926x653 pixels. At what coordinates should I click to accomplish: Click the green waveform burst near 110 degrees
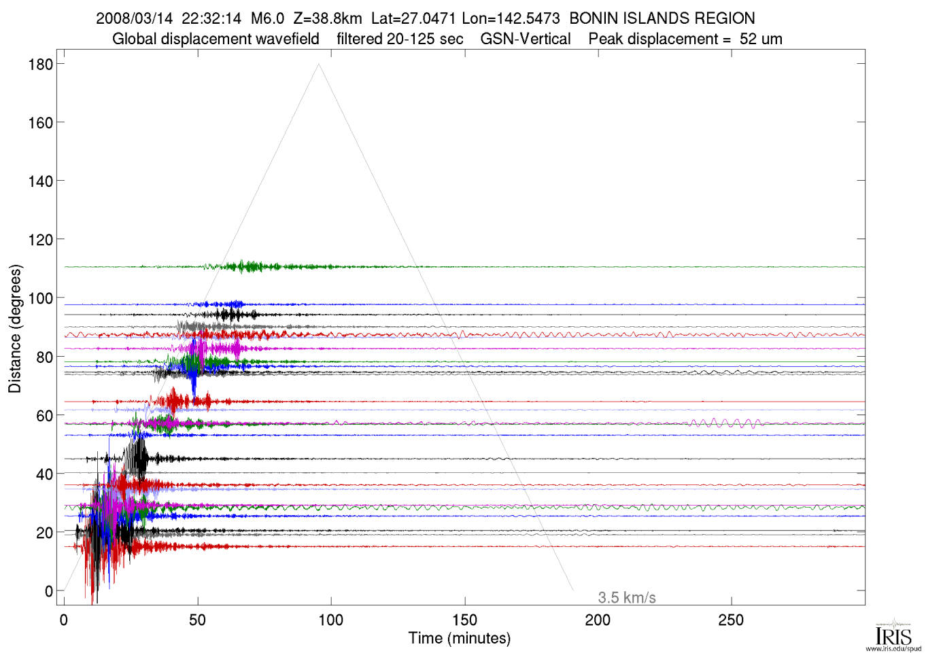coord(248,266)
